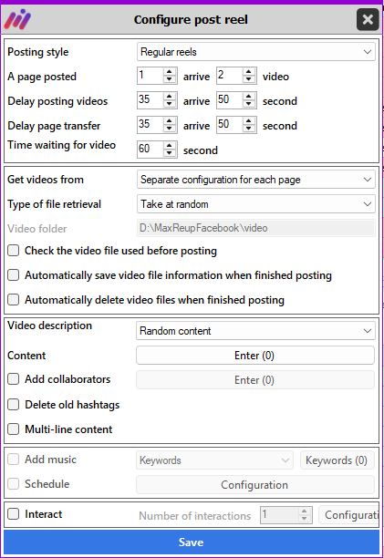Decrease the maximum videos per page value

tap(249, 79)
